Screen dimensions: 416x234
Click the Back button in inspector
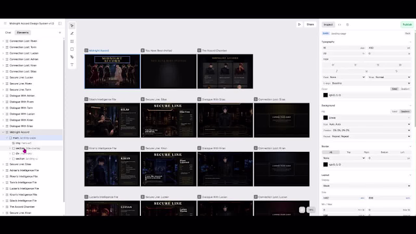(408, 34)
